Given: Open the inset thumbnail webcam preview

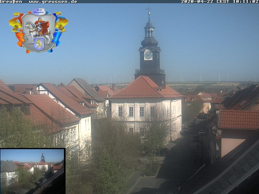Looking at the screenshot, I should coord(32,171).
